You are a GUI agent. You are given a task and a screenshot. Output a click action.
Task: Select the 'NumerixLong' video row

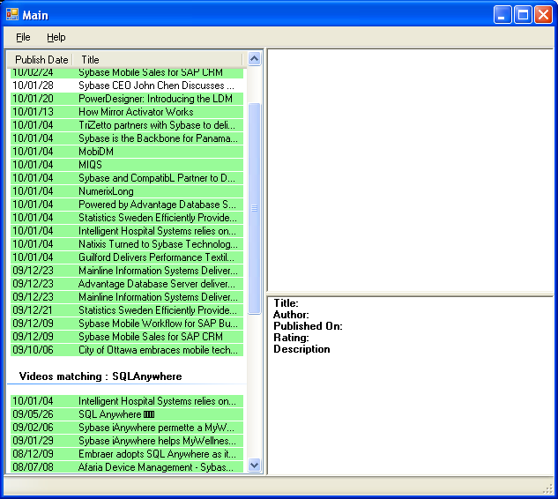click(127, 191)
